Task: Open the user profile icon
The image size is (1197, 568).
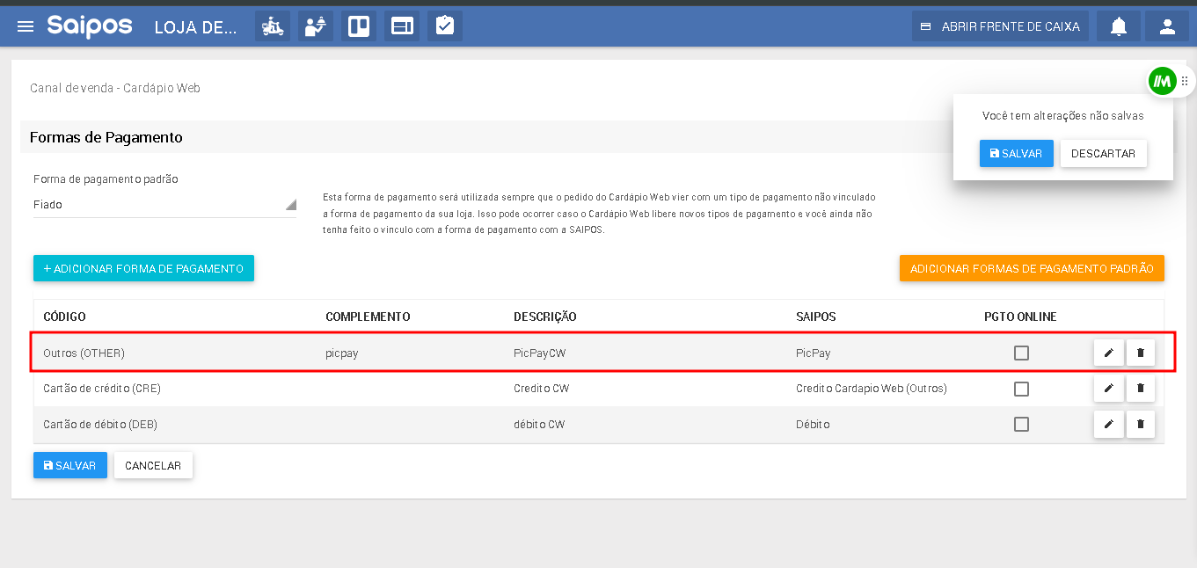Action: point(1167,26)
